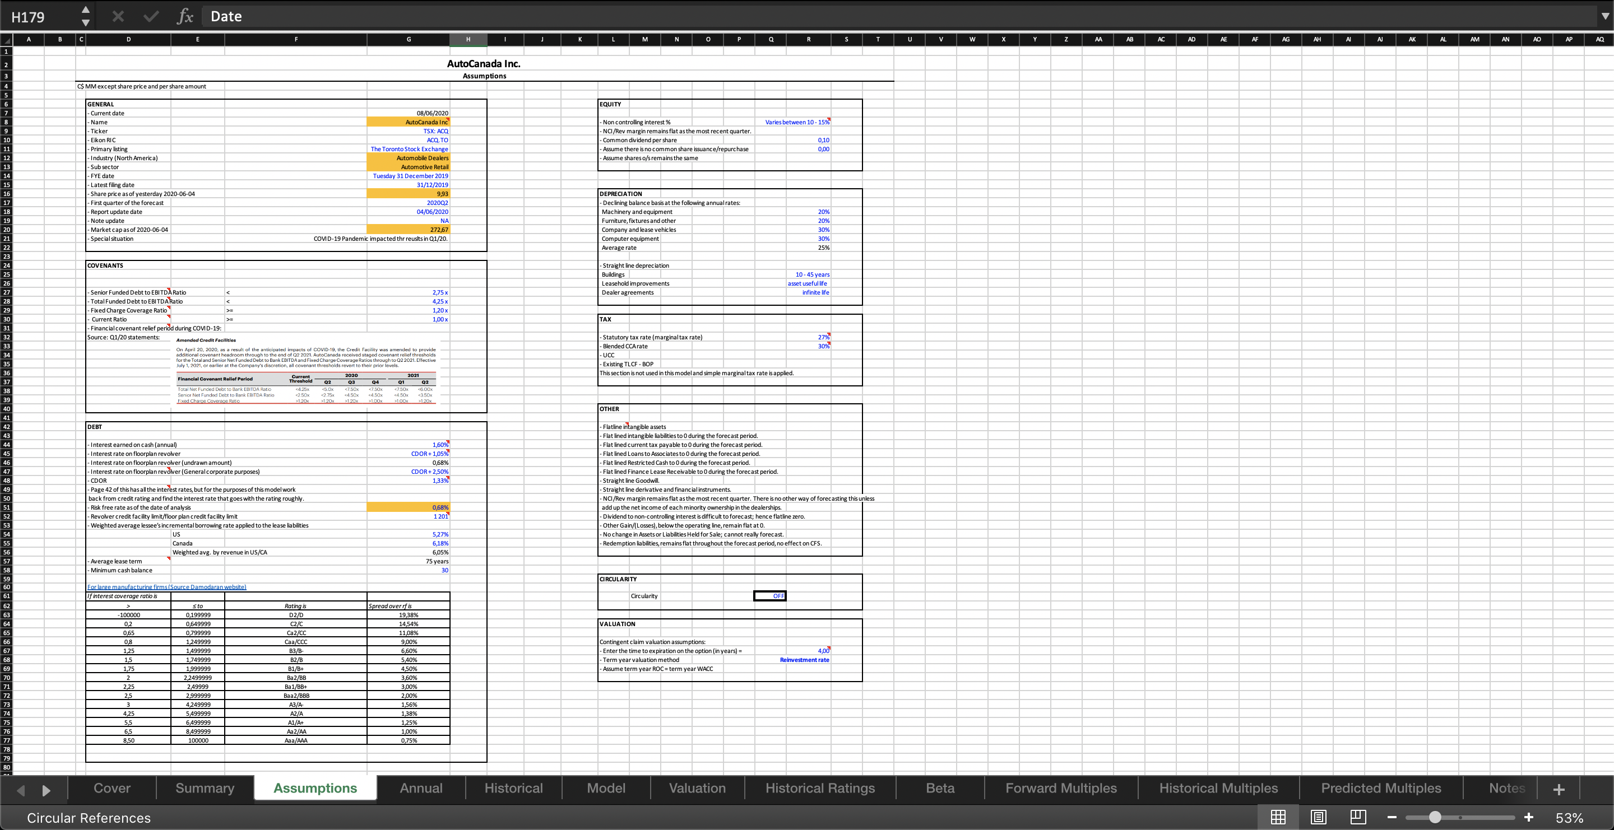Open the Historical Ratings sheet tab
The height and width of the screenshot is (830, 1614).
coord(820,788)
